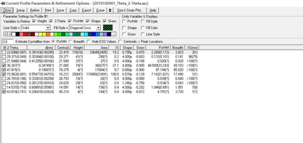This screenshot has width=303, height=143.
Task: Toggle the Height variable to refine
Action: [x=34, y=21]
